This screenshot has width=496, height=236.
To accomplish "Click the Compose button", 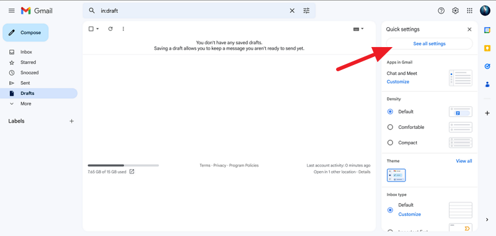I will [x=25, y=33].
